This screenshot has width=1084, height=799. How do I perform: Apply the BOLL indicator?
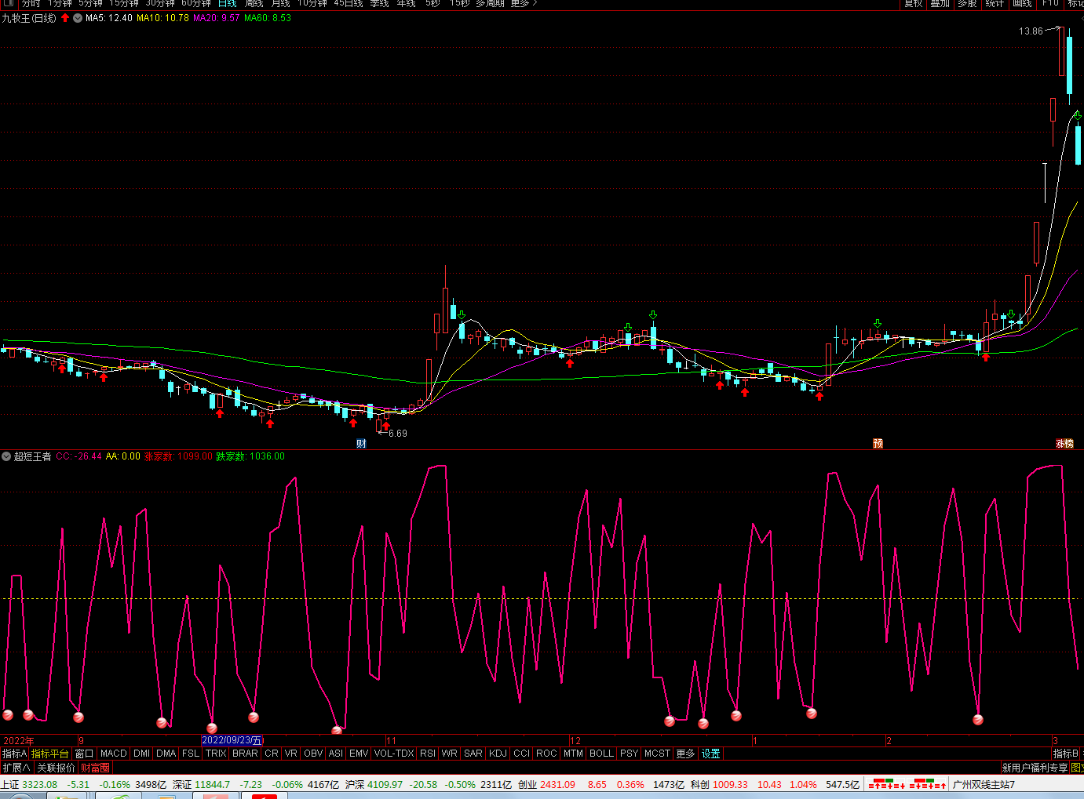601,754
